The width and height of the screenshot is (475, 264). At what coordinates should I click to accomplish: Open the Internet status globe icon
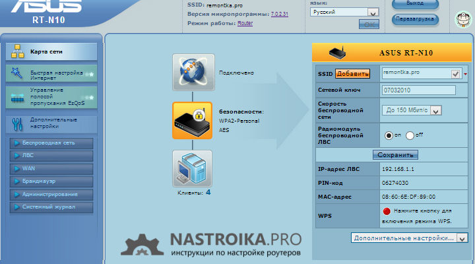tap(193, 73)
